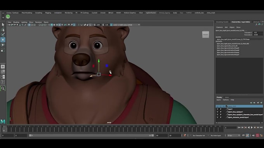Click the red auto-key toggle
This screenshot has height=148, width=264.
(257, 135)
